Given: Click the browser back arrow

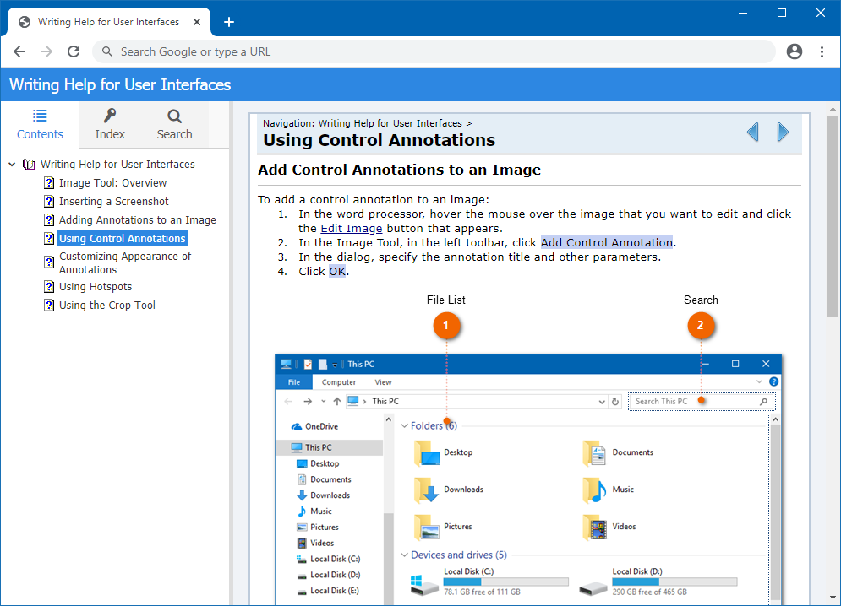Looking at the screenshot, I should [19, 51].
